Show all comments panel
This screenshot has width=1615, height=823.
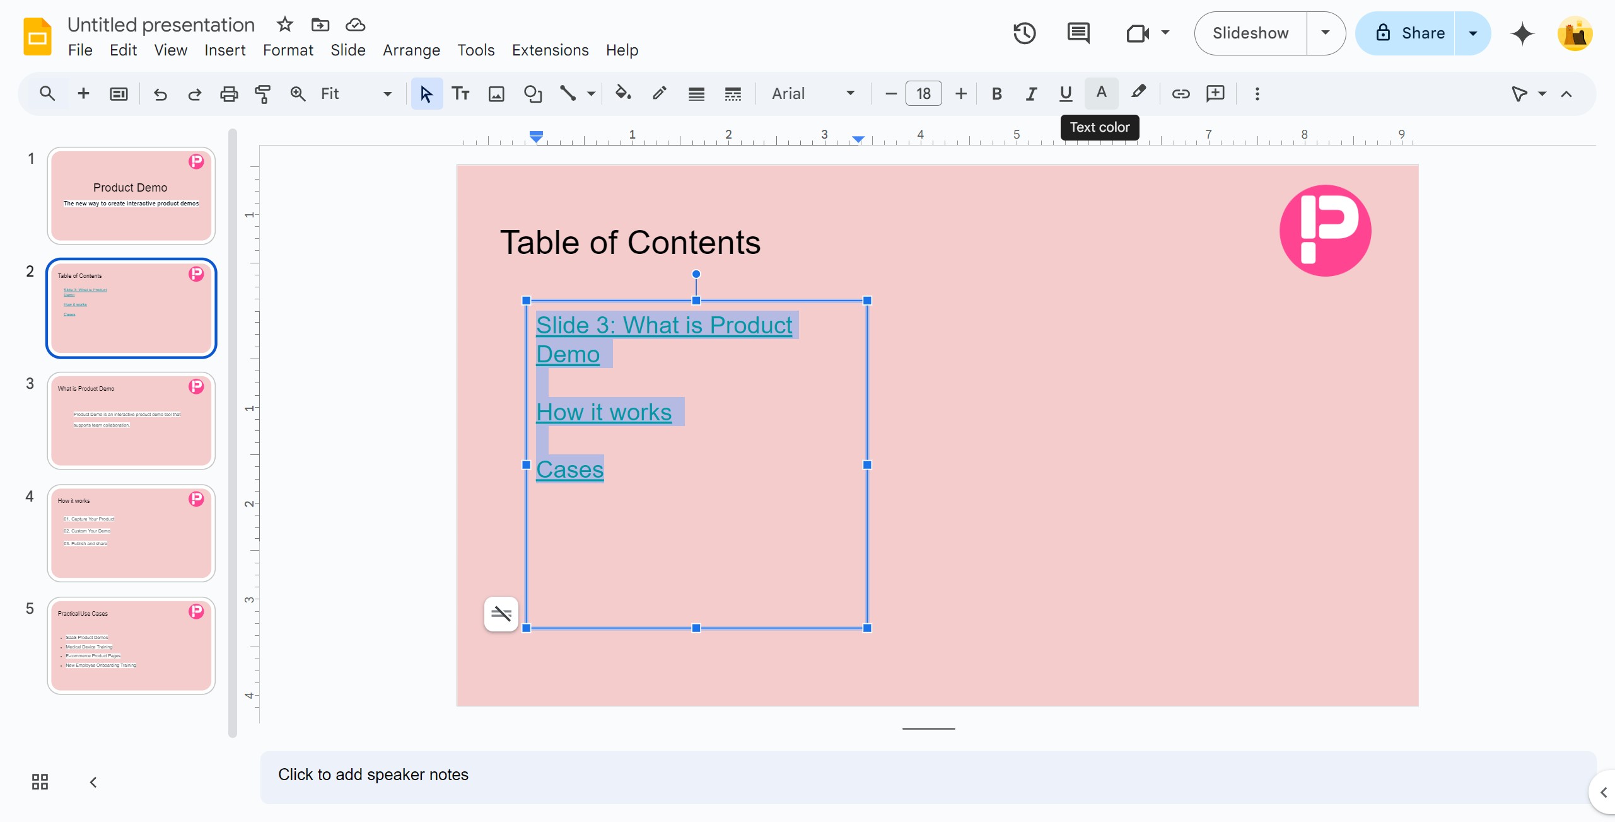click(1078, 33)
